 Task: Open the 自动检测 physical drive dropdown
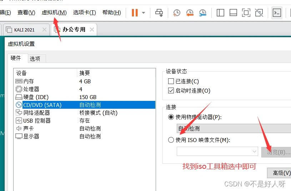pos(234,128)
